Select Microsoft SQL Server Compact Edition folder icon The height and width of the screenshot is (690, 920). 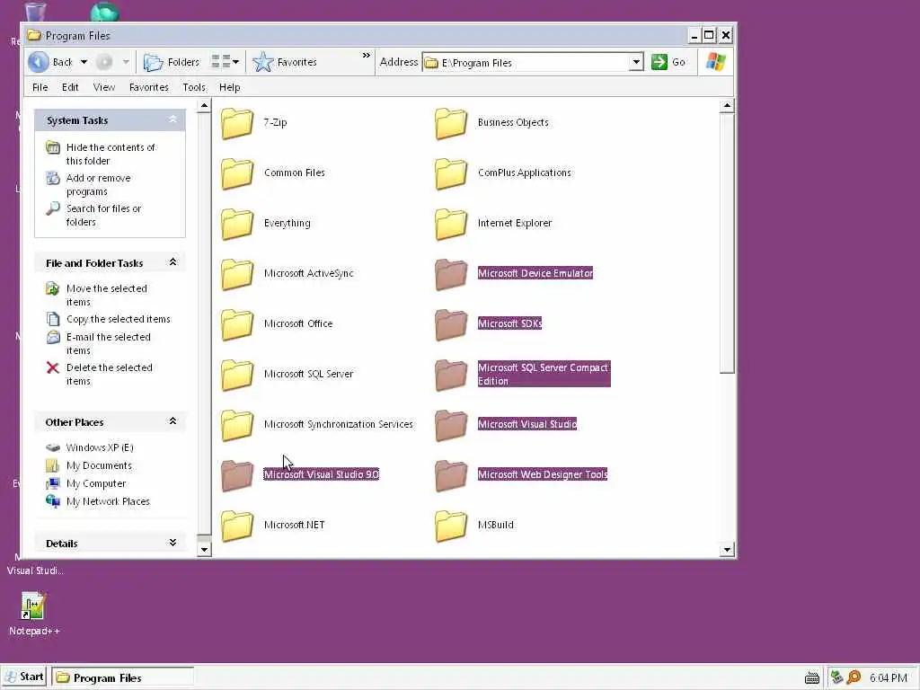pyautogui.click(x=451, y=376)
